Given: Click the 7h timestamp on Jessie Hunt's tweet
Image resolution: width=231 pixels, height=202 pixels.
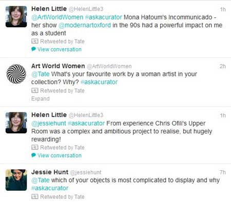Looking at the screenshot, I should tap(223, 172).
